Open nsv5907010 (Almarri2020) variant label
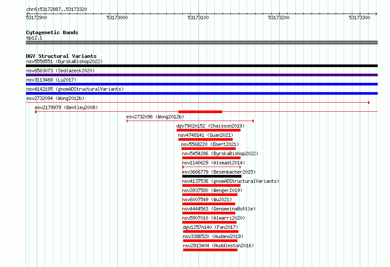390x267 pixels. coord(213,218)
